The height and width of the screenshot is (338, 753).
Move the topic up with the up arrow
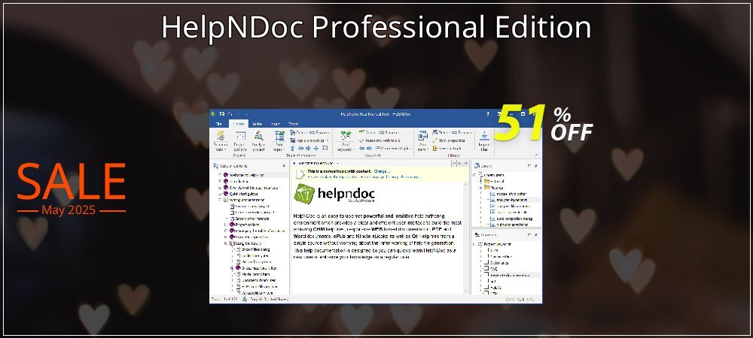[292, 148]
